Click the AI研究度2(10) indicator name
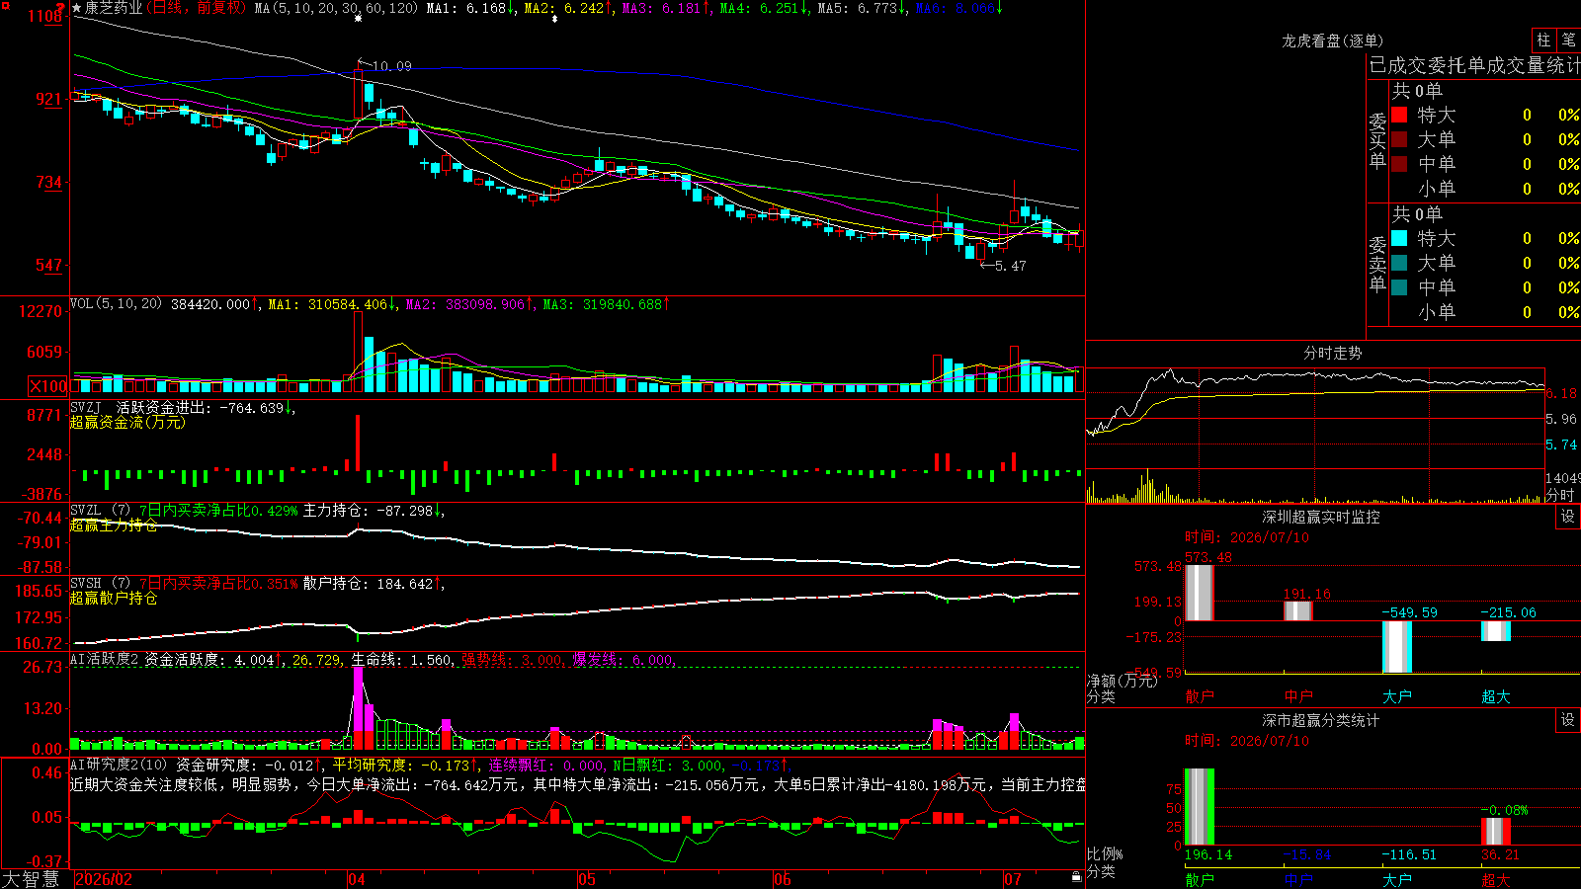1581x889 pixels. pos(119,765)
